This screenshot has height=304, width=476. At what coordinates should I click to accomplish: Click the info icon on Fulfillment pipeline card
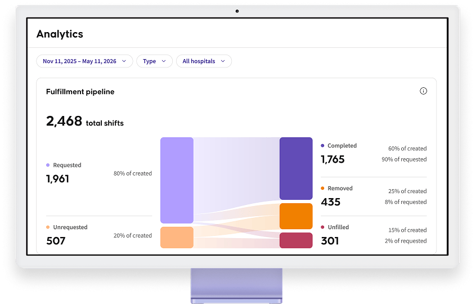423,91
